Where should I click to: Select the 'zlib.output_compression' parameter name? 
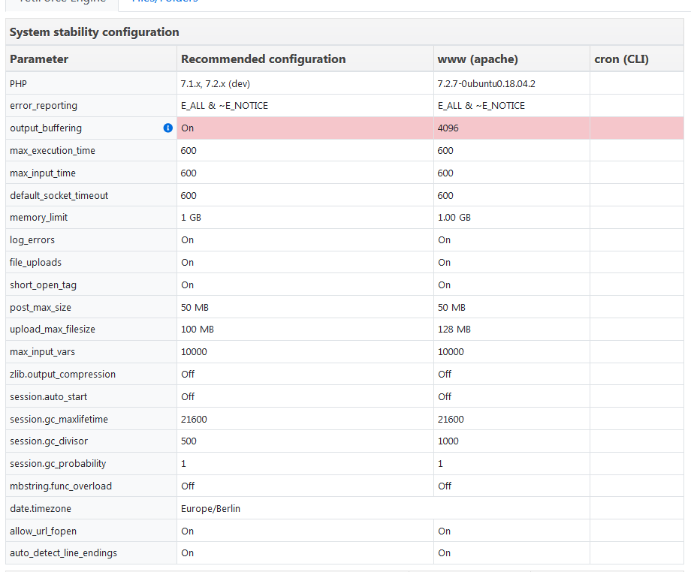click(x=62, y=375)
